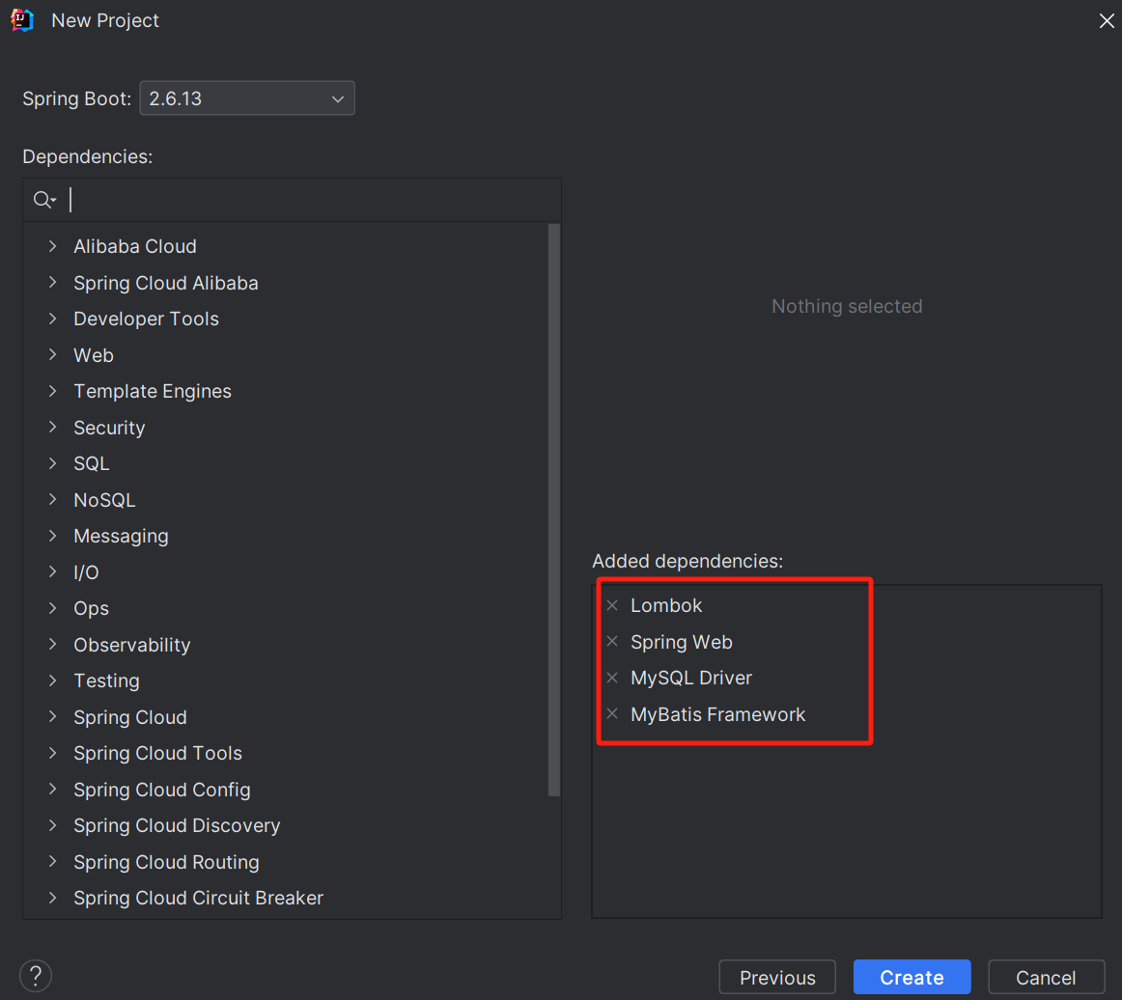The width and height of the screenshot is (1122, 1000).
Task: Expand the SQL category
Action: point(52,463)
